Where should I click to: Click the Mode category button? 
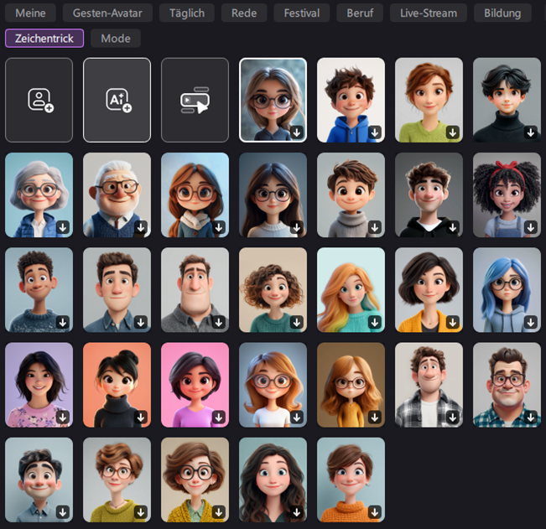tap(115, 39)
